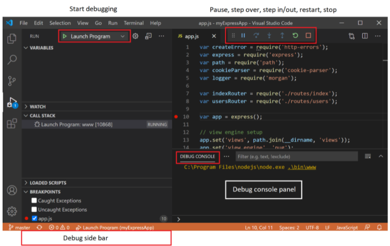Open the Source Control view
The image size is (390, 246).
pos(12,81)
